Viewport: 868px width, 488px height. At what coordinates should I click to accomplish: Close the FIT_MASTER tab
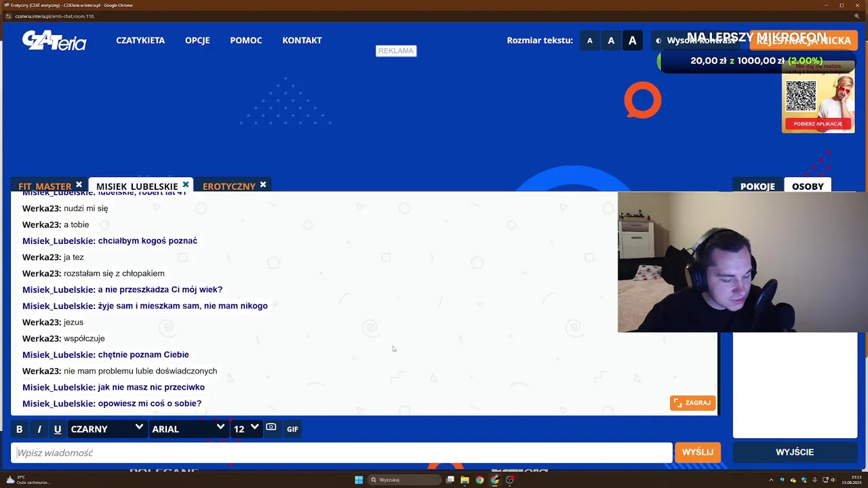tap(79, 184)
